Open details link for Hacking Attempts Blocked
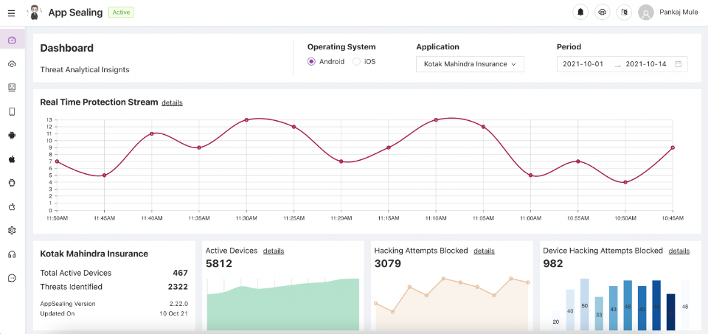 [484, 251]
